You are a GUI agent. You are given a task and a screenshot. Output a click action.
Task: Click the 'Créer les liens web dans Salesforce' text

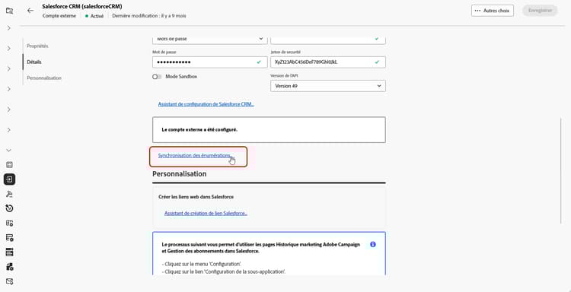point(196,197)
